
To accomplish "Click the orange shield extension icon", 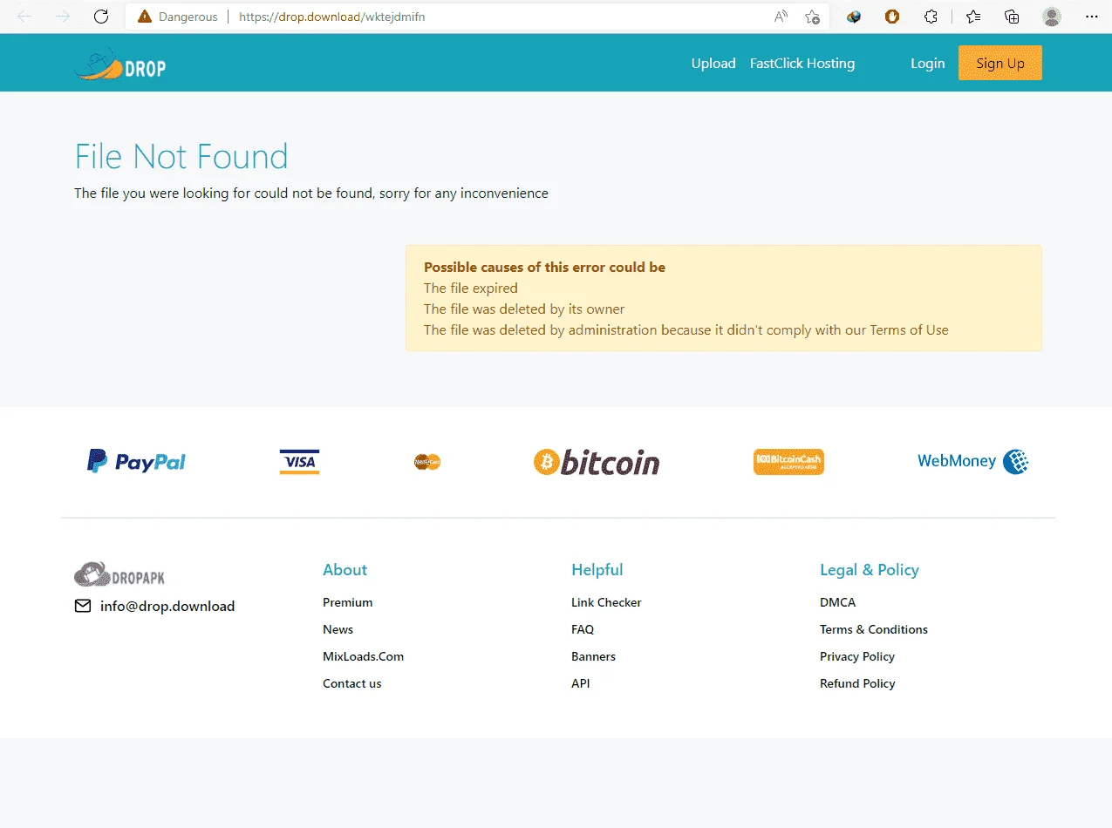I will coord(892,17).
